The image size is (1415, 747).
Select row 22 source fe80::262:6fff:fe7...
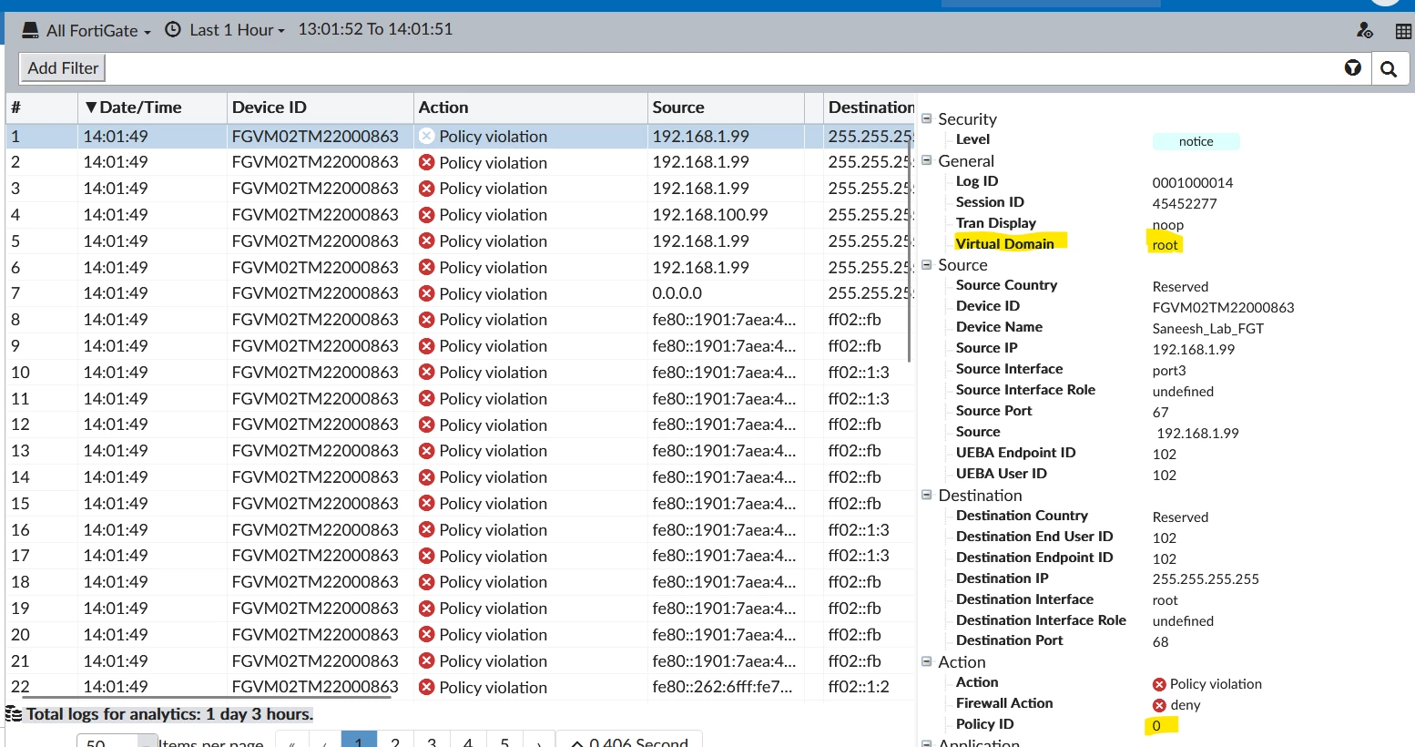tap(723, 687)
